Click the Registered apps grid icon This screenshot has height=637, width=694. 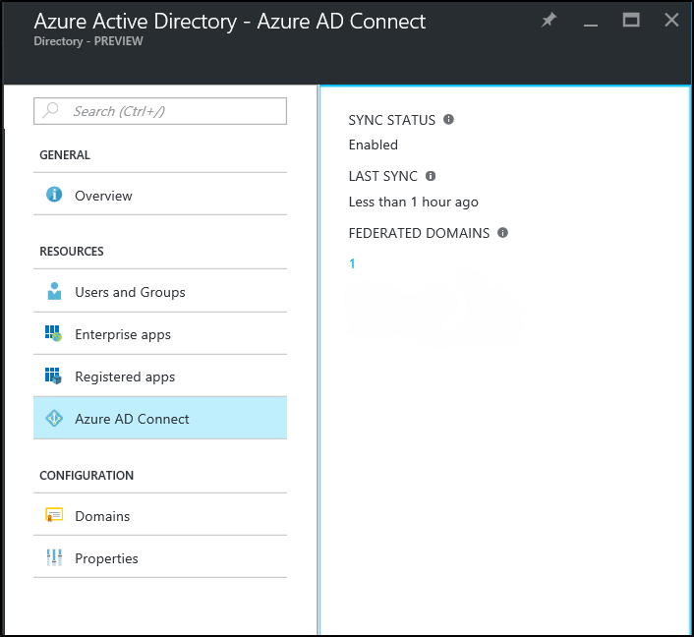pyautogui.click(x=53, y=376)
